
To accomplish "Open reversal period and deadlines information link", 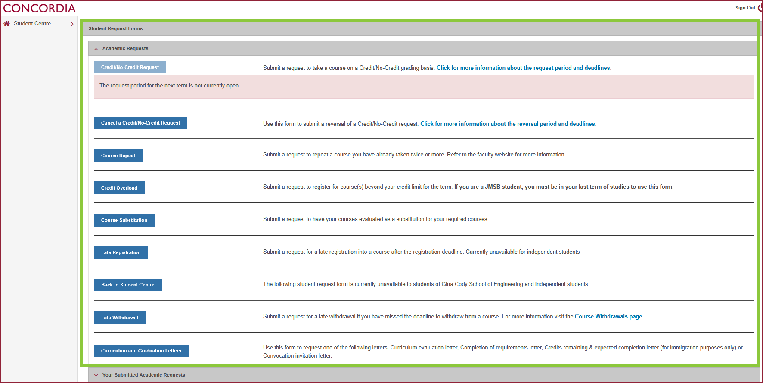I will [509, 124].
